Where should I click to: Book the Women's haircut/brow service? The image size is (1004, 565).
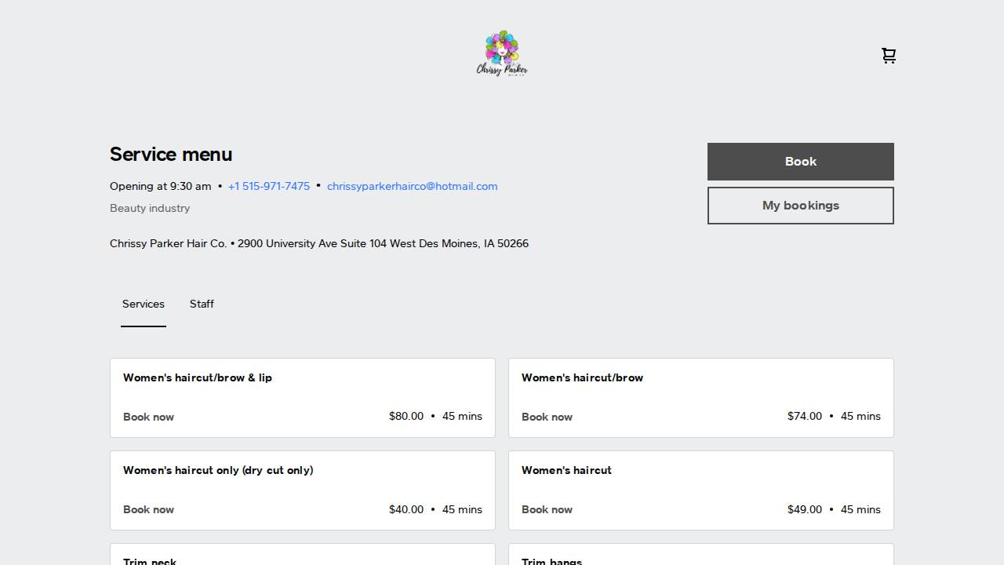tap(547, 417)
